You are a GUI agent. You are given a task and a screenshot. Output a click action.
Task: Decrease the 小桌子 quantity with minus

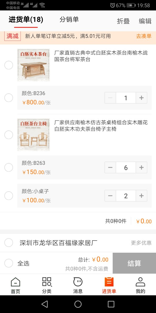click(110, 196)
